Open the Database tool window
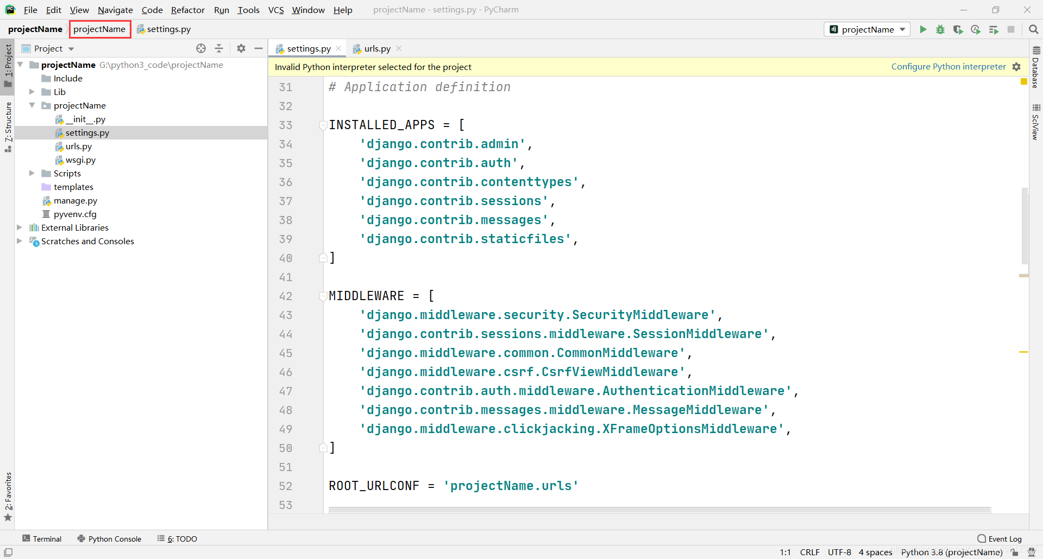This screenshot has height=559, width=1043. [1036, 67]
